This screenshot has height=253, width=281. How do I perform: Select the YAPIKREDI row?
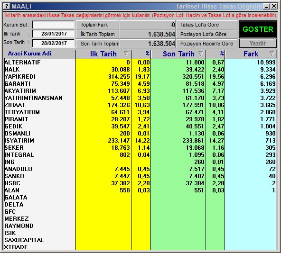(140, 77)
